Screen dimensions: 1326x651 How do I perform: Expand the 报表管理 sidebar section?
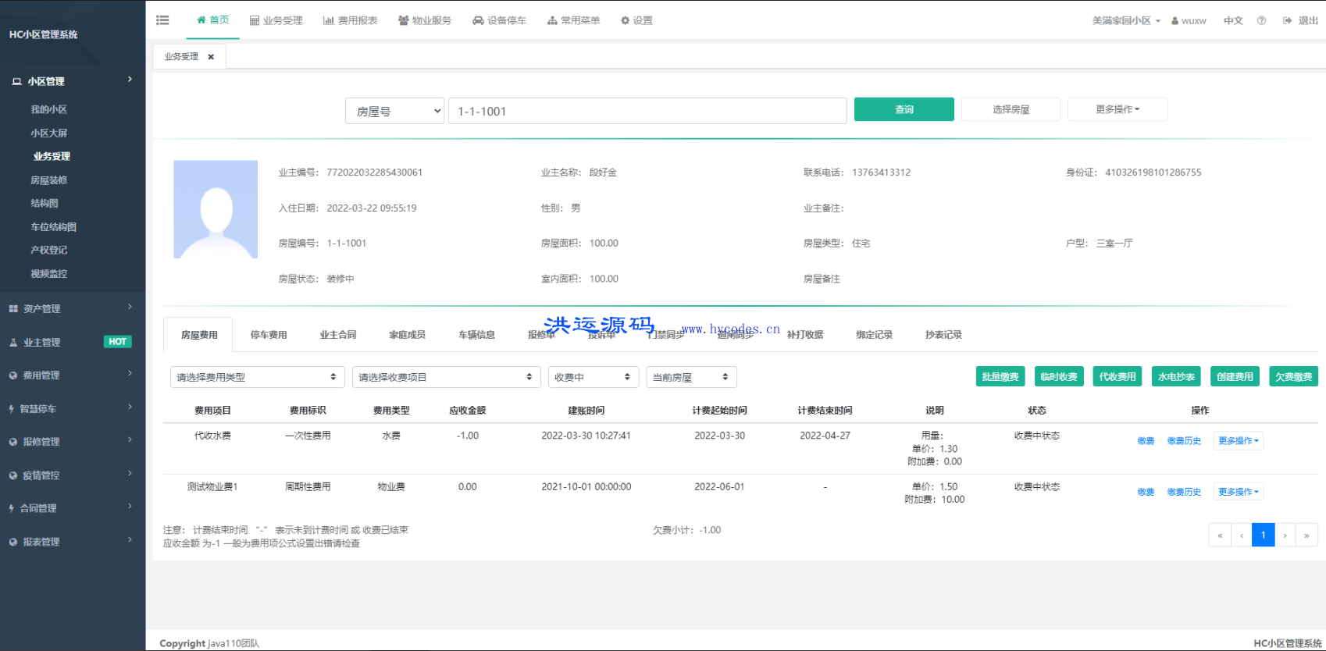pyautogui.click(x=73, y=542)
